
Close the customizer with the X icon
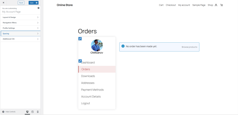tap(3, 3)
